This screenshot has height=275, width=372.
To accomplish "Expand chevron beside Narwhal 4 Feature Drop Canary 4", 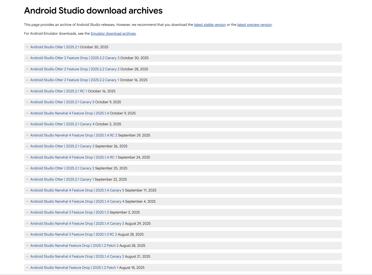I will (x=27, y=201).
